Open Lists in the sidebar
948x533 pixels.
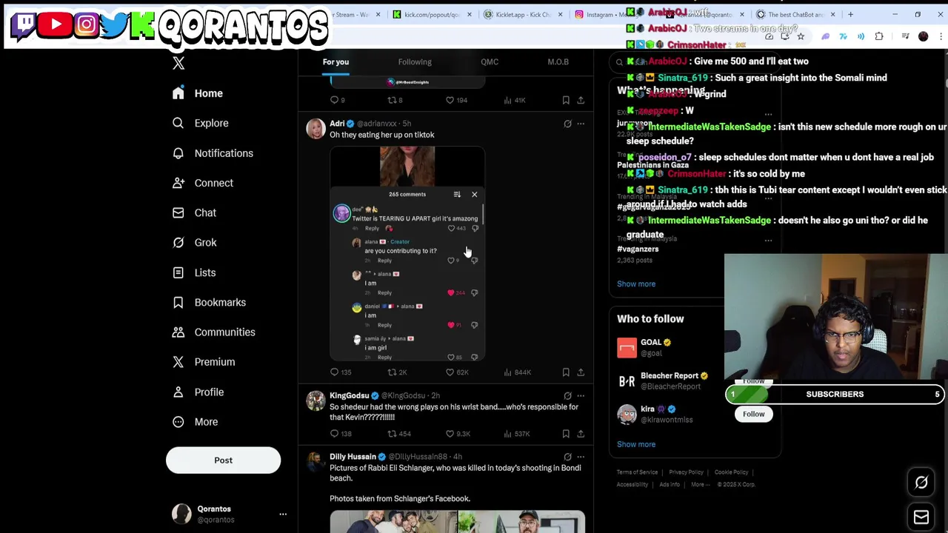tap(194, 272)
